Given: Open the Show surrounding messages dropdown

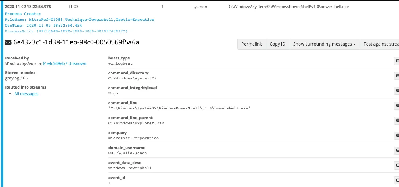Looking at the screenshot, I should click(x=324, y=44).
